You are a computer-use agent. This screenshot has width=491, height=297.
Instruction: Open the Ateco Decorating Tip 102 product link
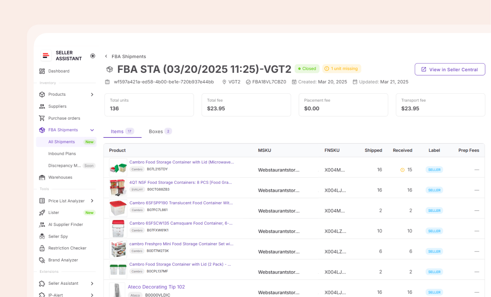(156, 287)
